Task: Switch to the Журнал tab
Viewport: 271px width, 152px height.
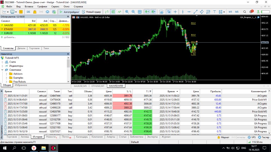Action: pos(166,137)
